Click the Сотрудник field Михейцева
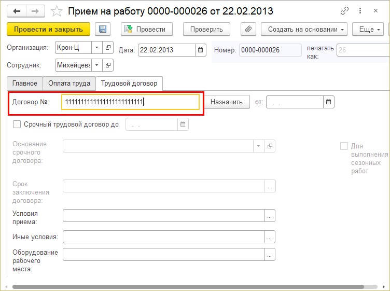This screenshot has height=291, width=390. (x=73, y=65)
